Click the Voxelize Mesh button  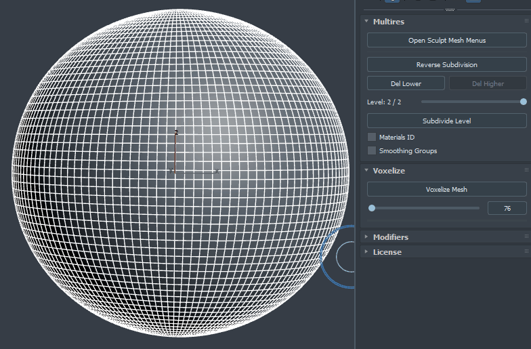[x=447, y=190]
